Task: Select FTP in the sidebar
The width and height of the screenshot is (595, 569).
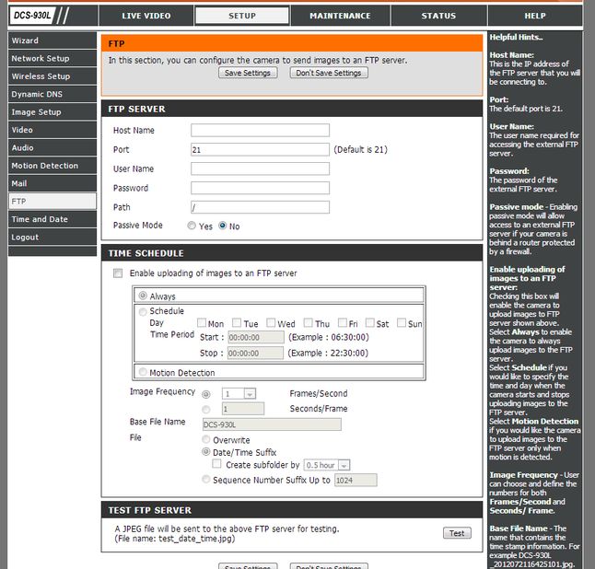Action: coord(52,201)
